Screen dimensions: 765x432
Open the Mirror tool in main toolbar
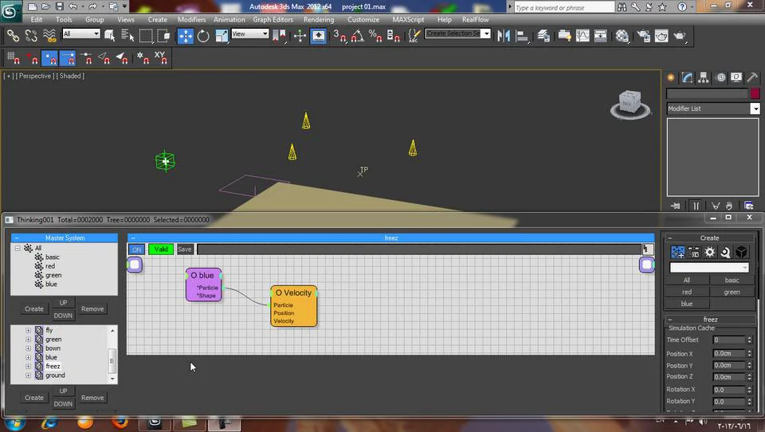pos(504,36)
